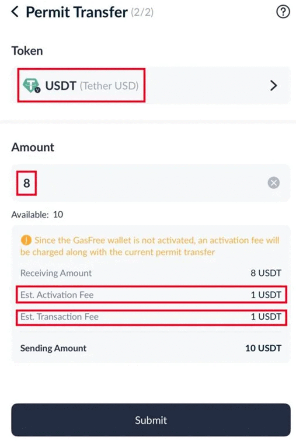This screenshot has height=448, width=296.
Task: Expand token selection with right chevron
Action: pos(274,85)
